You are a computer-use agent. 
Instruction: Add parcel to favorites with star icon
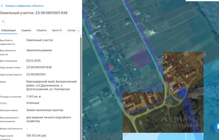(x=3, y=22)
